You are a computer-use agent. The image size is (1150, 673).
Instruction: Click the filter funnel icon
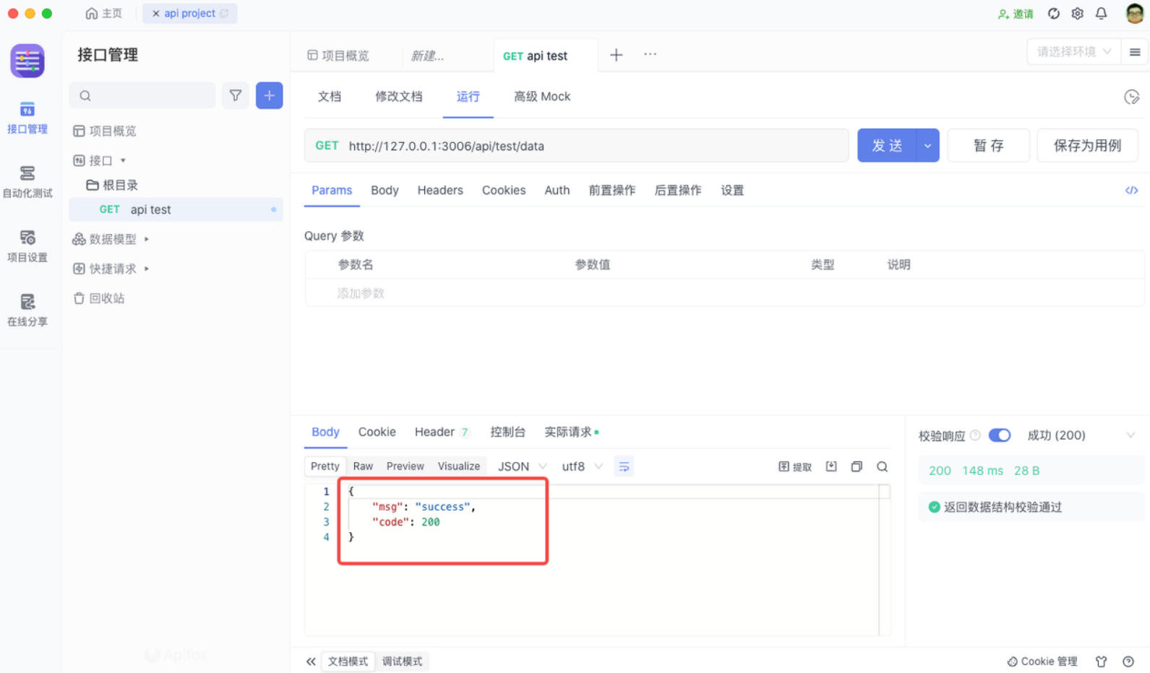[236, 95]
